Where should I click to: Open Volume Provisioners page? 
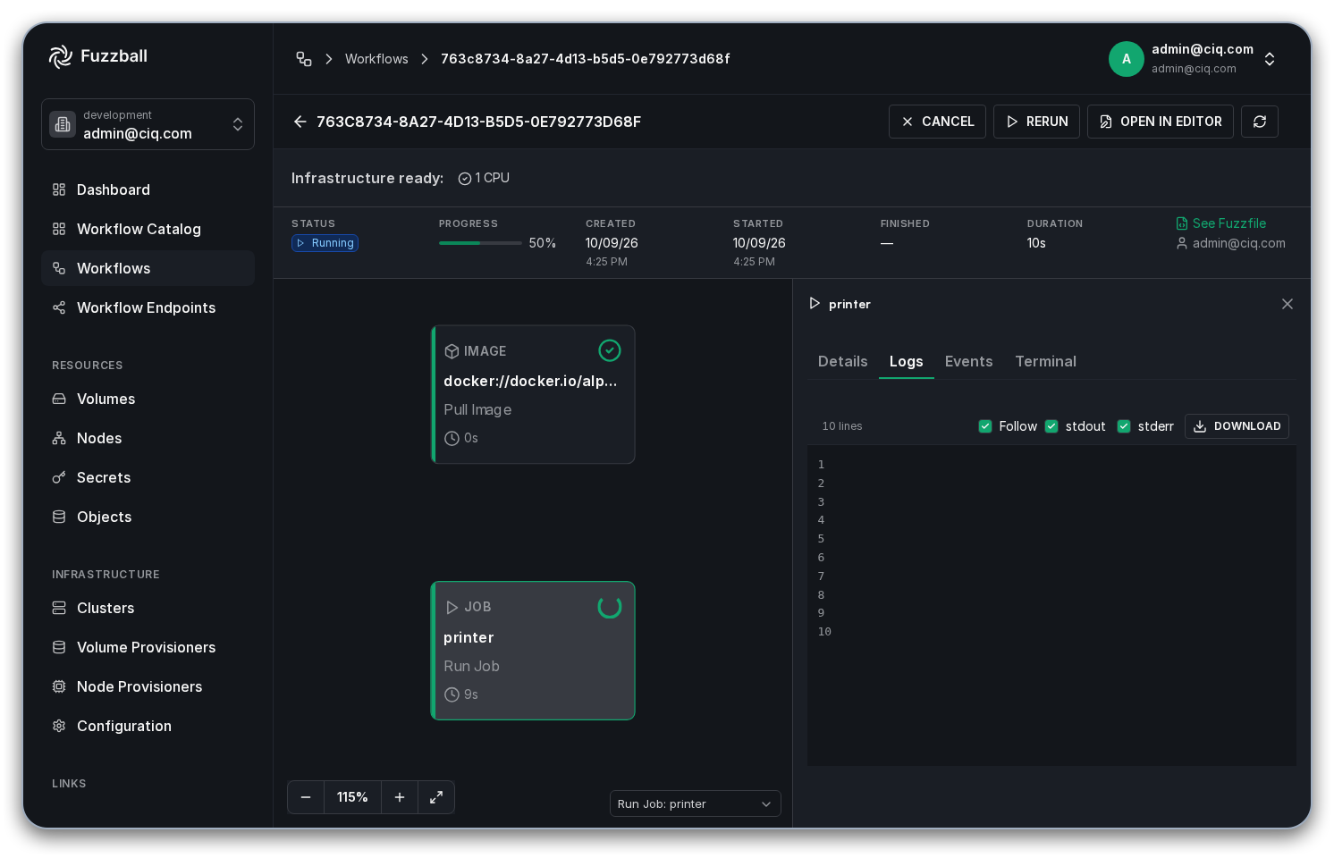tap(148, 647)
